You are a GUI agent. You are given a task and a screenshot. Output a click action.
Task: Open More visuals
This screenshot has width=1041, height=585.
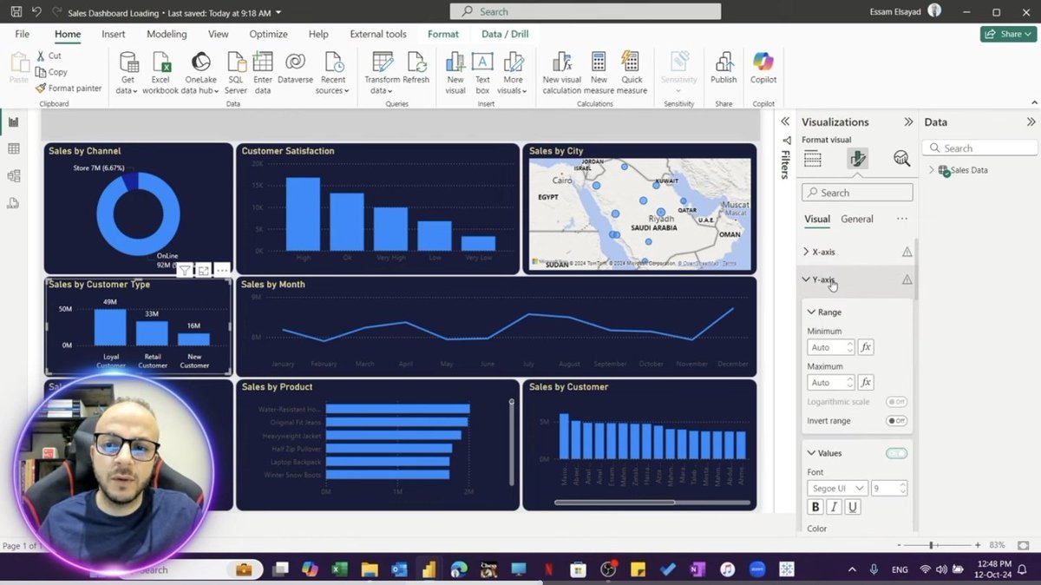point(513,73)
